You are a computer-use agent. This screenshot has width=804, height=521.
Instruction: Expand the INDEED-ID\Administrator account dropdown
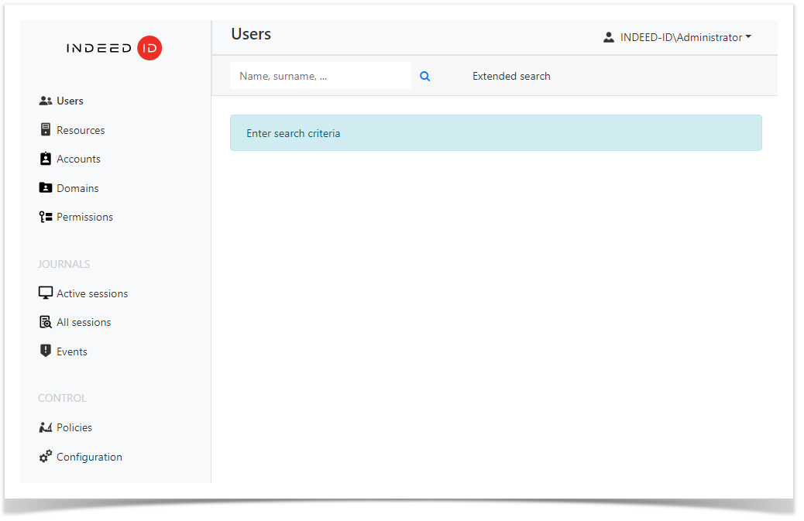tap(680, 36)
